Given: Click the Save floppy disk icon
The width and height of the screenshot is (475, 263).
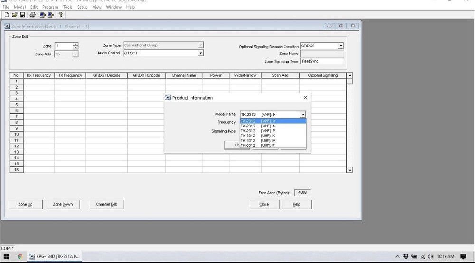Looking at the screenshot, I should point(22,15).
